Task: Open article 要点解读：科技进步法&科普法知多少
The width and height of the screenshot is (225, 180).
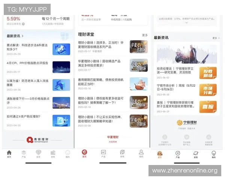Action: [38, 49]
